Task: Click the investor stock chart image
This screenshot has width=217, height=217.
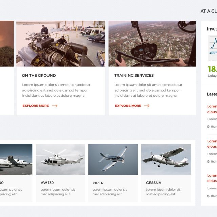Action: (x=212, y=48)
